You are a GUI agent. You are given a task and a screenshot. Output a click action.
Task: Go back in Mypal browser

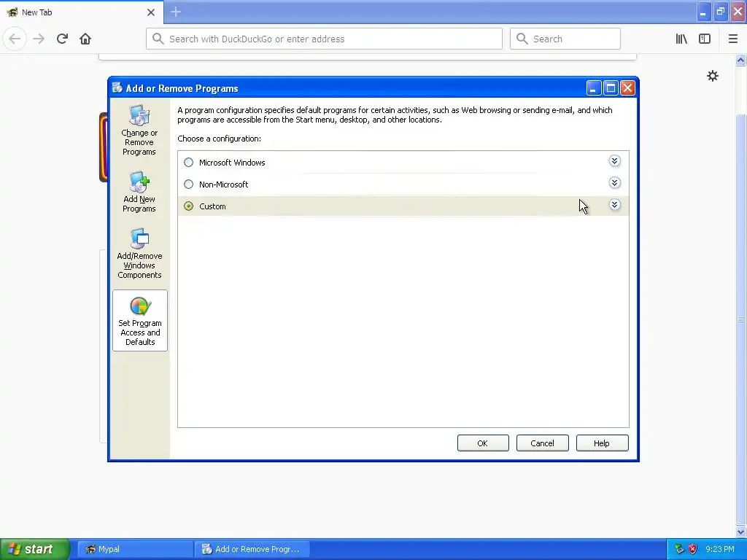click(15, 39)
